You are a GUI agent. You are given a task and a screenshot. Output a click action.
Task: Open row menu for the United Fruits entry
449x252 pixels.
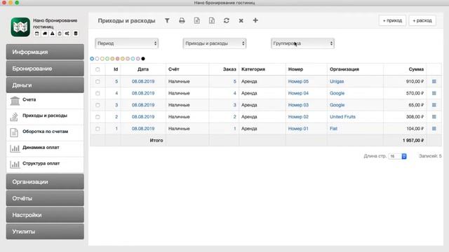434,117
